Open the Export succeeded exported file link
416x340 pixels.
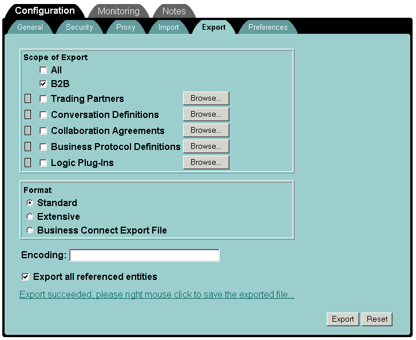click(x=157, y=295)
